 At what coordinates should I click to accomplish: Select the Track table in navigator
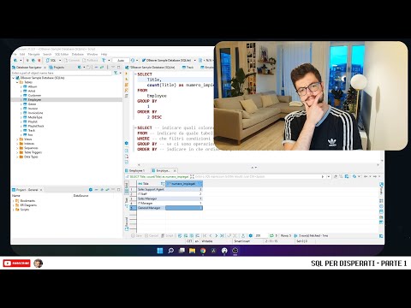(x=32, y=130)
